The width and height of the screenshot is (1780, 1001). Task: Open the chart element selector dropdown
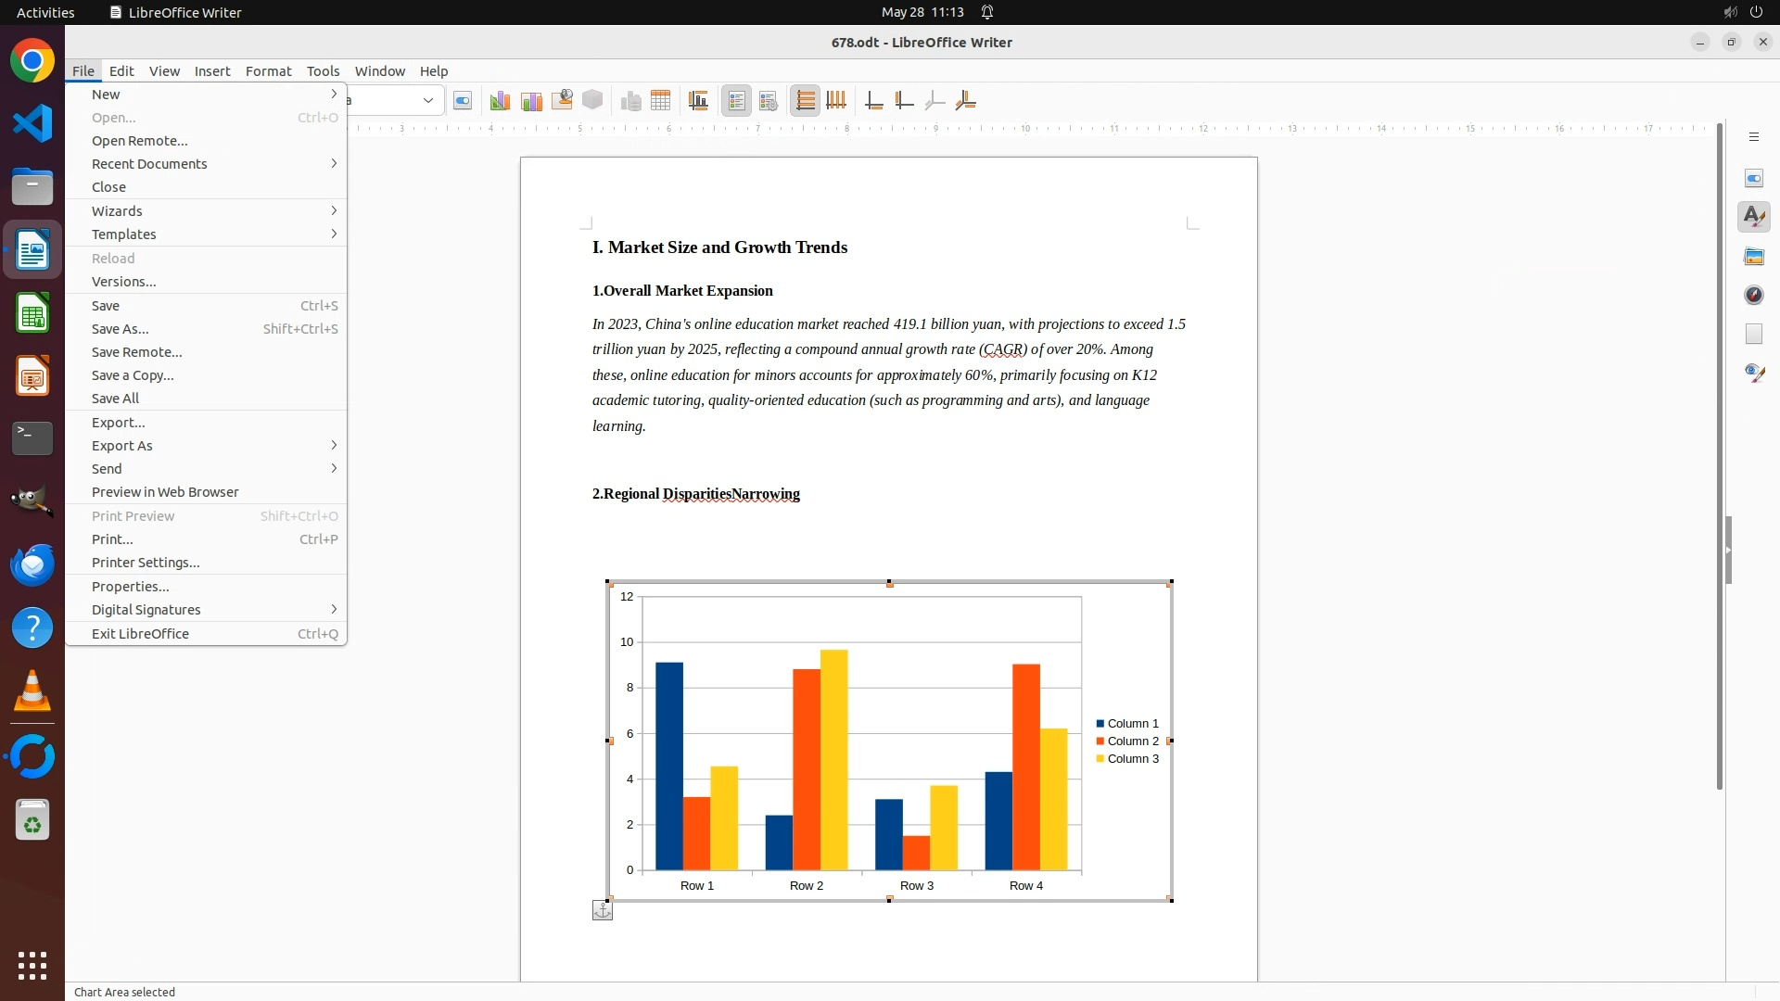click(x=428, y=100)
